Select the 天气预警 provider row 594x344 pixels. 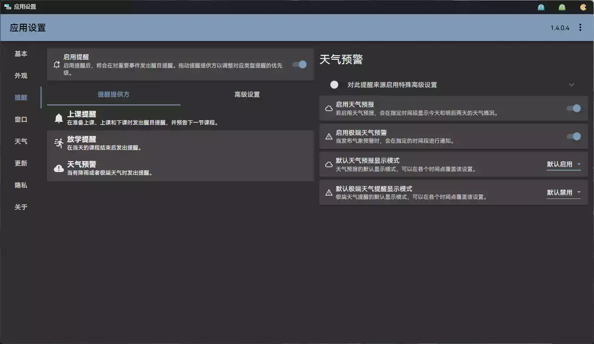(181, 168)
